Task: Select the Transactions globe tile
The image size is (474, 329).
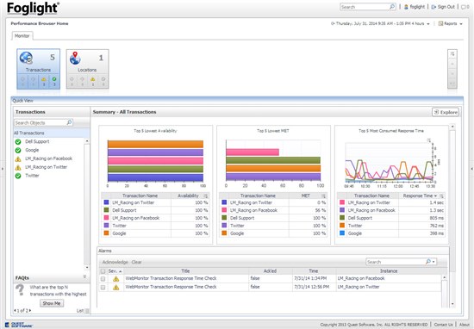Action: (38, 69)
